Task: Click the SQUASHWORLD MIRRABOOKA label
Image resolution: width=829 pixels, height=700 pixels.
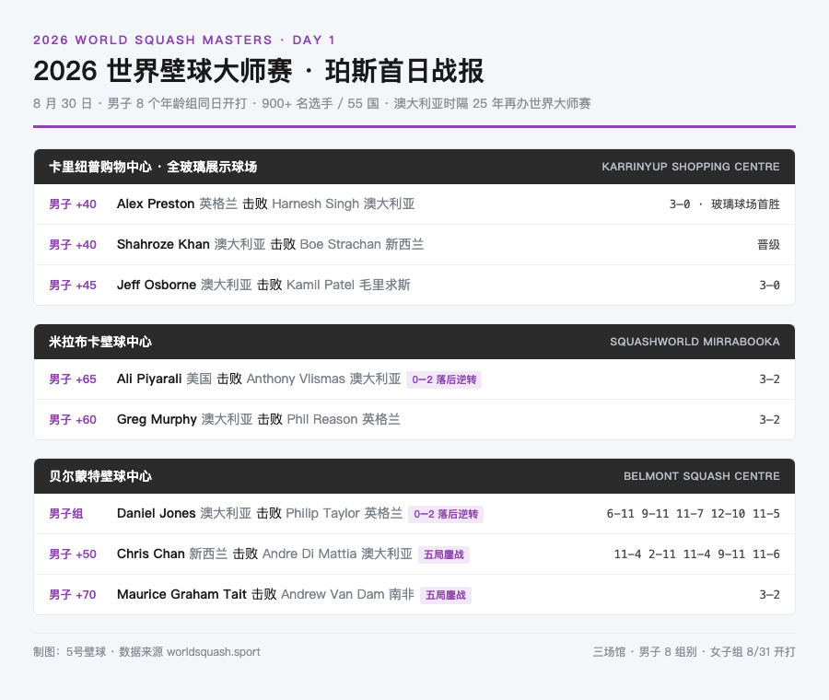Action: click(695, 342)
